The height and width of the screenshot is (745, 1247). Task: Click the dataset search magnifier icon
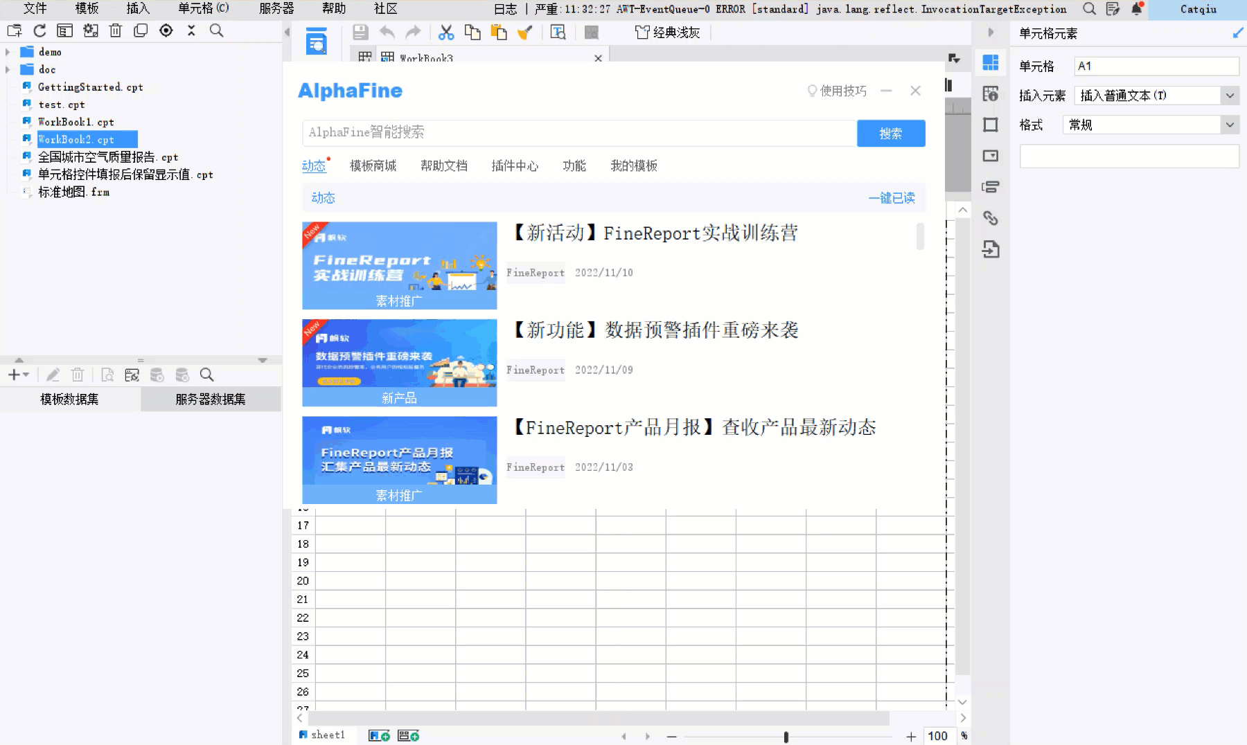pos(206,375)
